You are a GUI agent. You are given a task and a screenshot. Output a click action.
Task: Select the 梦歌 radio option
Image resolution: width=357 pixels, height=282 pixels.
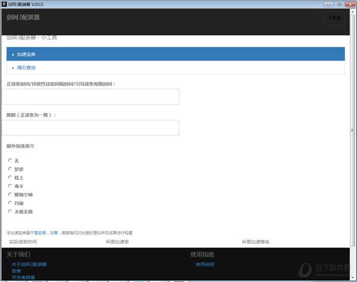coord(10,169)
